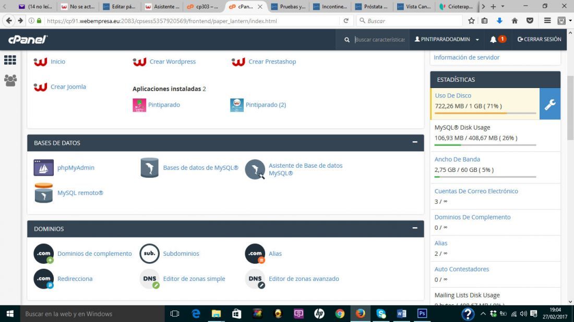This screenshot has width=574, height=322.
Task: Switch to the 'Crioterap...' tab
Action: pos(456,7)
